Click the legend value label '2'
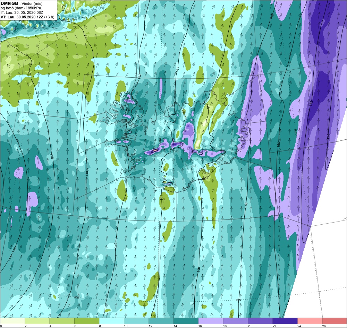 tap(26, 326)
